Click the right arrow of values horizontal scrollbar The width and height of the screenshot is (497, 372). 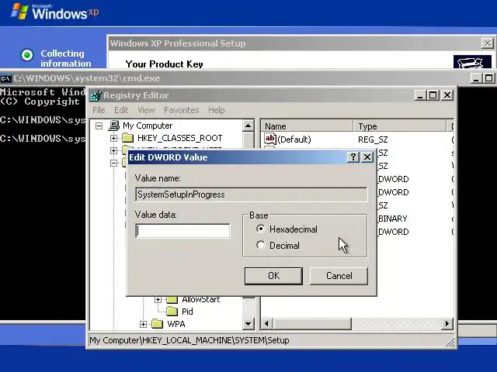point(447,324)
